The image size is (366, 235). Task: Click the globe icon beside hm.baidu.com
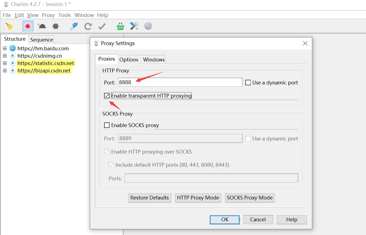13,48
